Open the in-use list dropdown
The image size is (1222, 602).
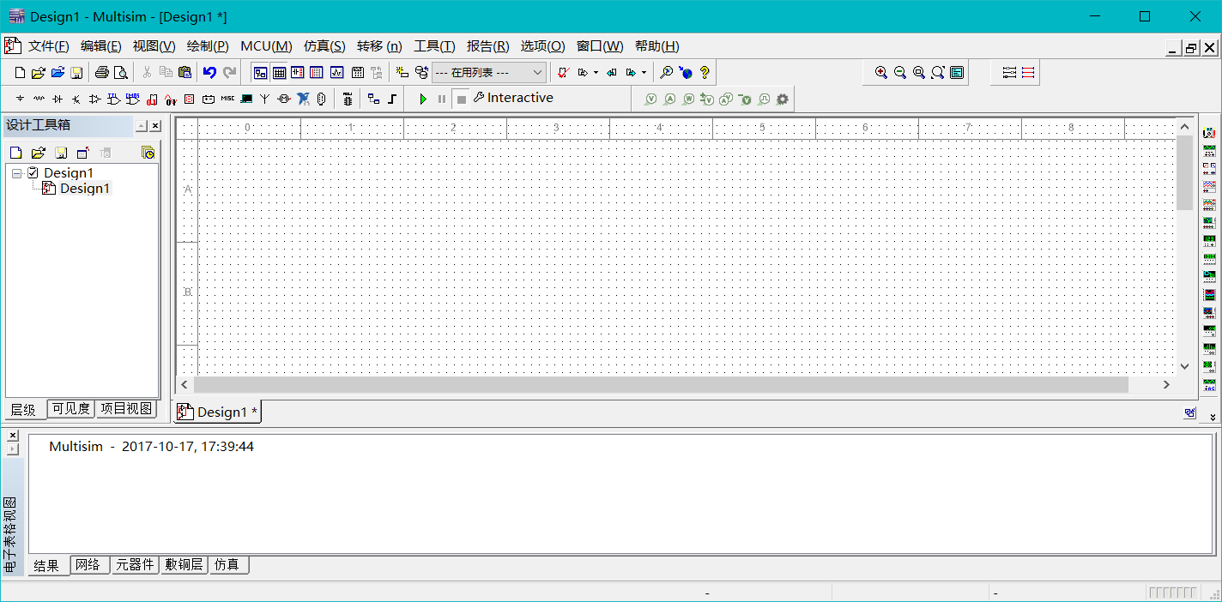(489, 73)
